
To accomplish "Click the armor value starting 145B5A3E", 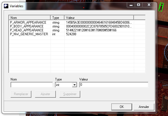I will coord(99,22).
